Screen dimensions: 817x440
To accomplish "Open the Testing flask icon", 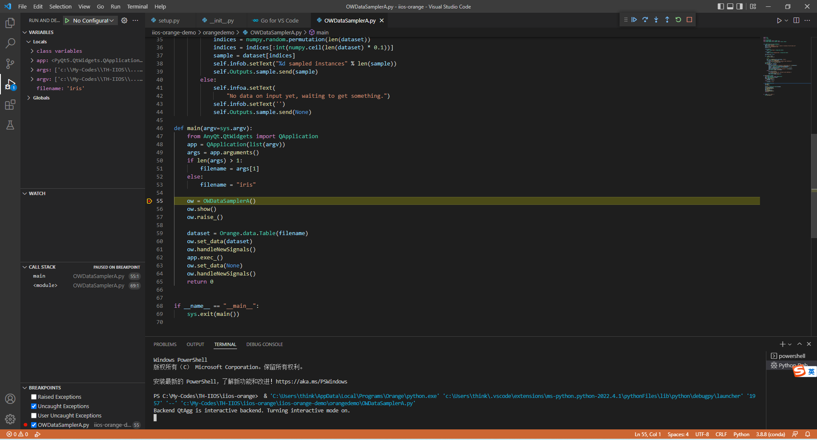I will click(10, 125).
